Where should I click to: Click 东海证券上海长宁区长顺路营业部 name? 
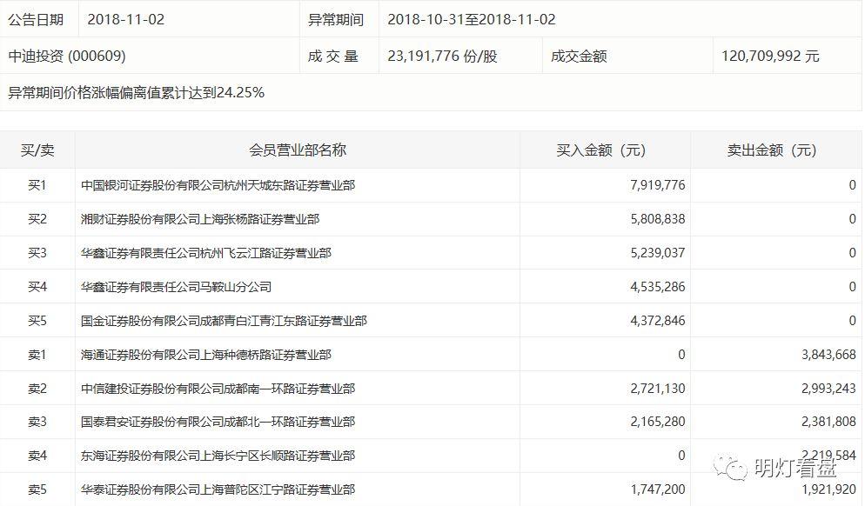point(218,456)
